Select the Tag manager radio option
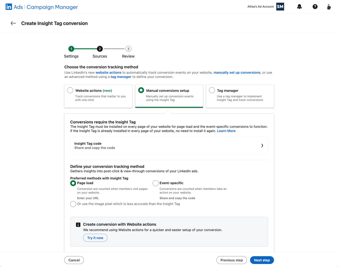 point(212,90)
